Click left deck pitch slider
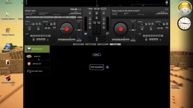 point(79,30)
